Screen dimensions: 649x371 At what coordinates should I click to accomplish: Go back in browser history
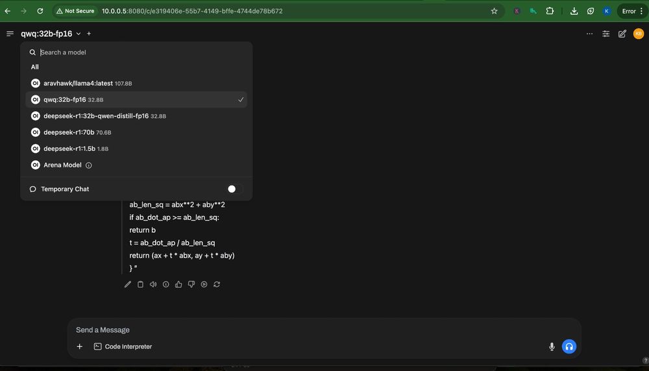click(7, 11)
